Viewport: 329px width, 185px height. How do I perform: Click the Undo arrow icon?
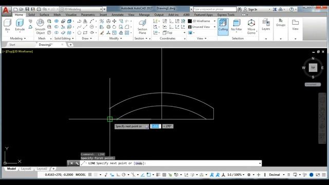point(45,9)
